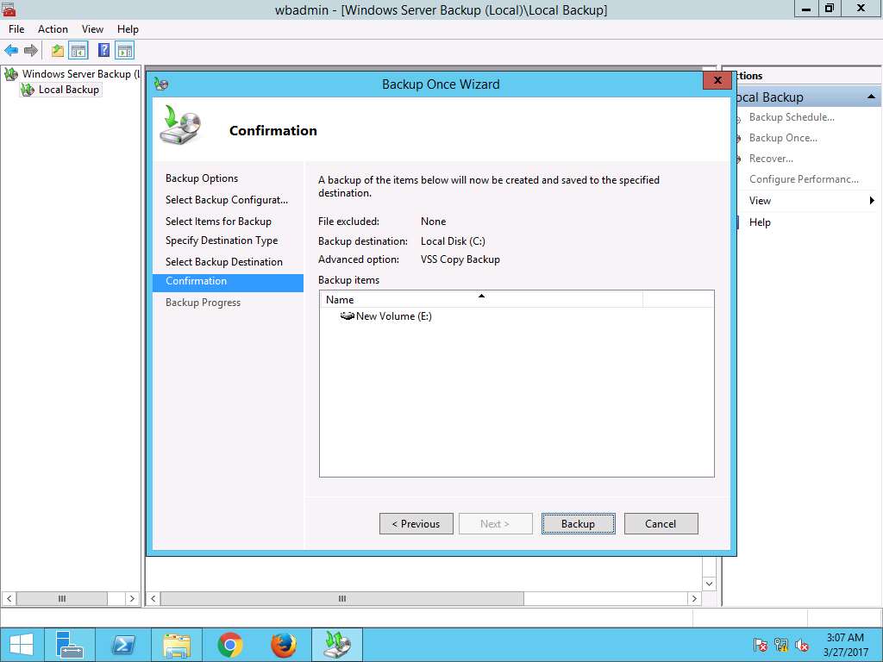The width and height of the screenshot is (883, 662).
Task: Click the 'VSS Copy Backup' advanced option value
Action: point(460,259)
